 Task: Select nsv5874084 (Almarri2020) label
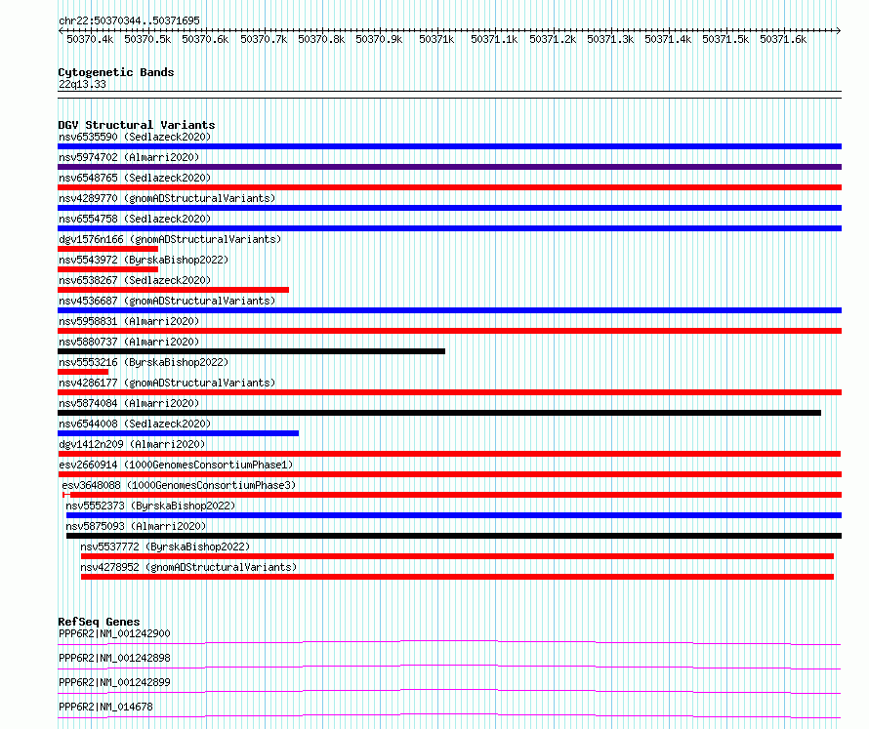(129, 403)
